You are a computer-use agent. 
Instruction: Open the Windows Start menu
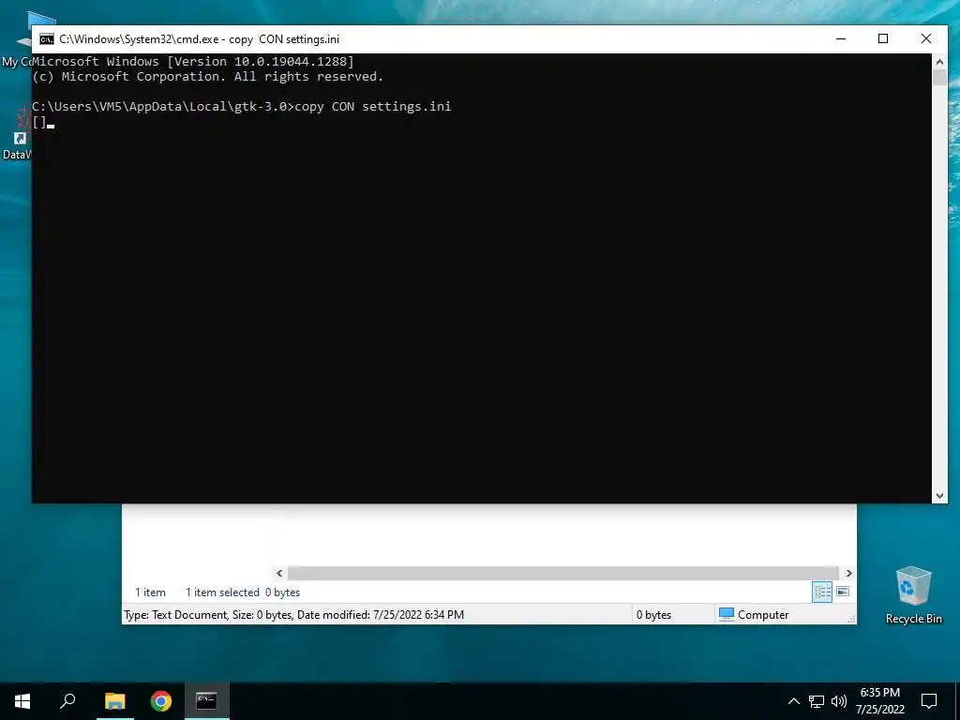pyautogui.click(x=22, y=701)
